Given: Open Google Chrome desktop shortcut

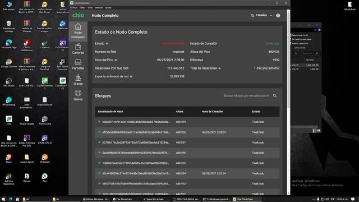Looking at the screenshot, I should pyautogui.click(x=9, y=63).
